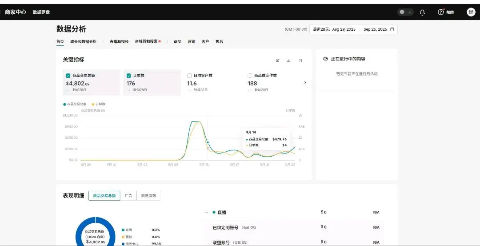Click the edit metrics pencil icon

[278, 60]
